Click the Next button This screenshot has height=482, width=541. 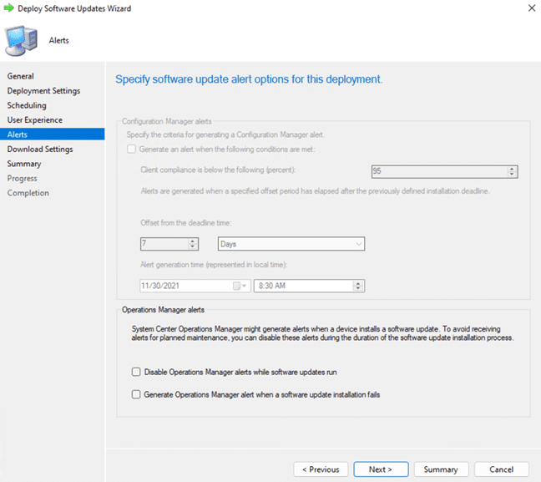click(x=380, y=469)
